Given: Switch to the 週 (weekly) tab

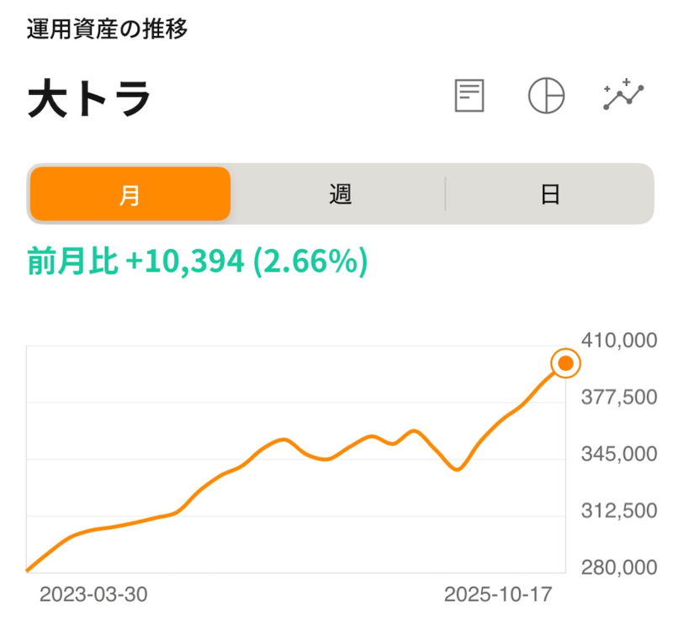Looking at the screenshot, I should [340, 194].
